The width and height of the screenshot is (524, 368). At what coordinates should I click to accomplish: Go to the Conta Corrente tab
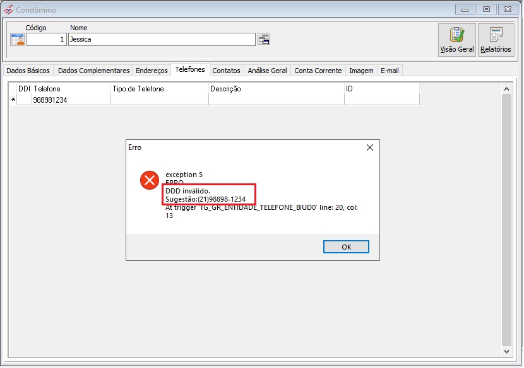coord(318,71)
